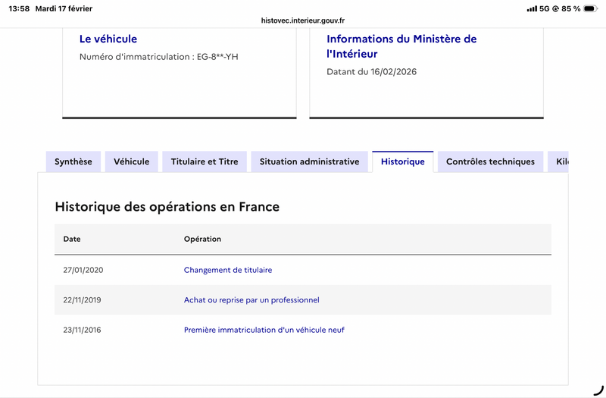Open Première immatriculation d'un véhicule neuf
The image size is (606, 398).
coord(264,330)
